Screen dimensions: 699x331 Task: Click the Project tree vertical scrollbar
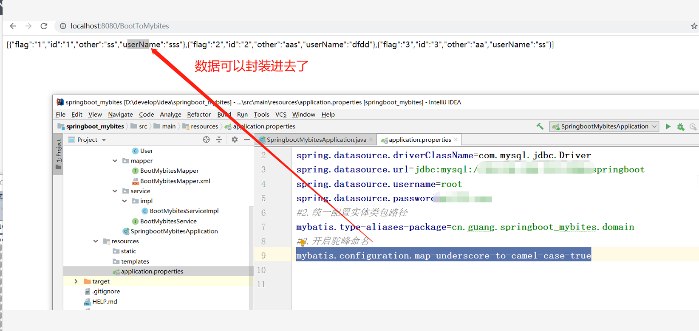(x=251, y=258)
